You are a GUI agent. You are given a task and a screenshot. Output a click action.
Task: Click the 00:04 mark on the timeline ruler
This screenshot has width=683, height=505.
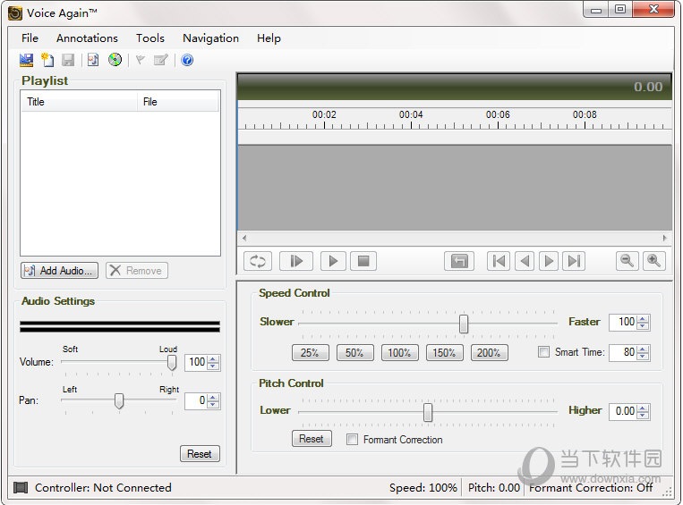coord(411,114)
